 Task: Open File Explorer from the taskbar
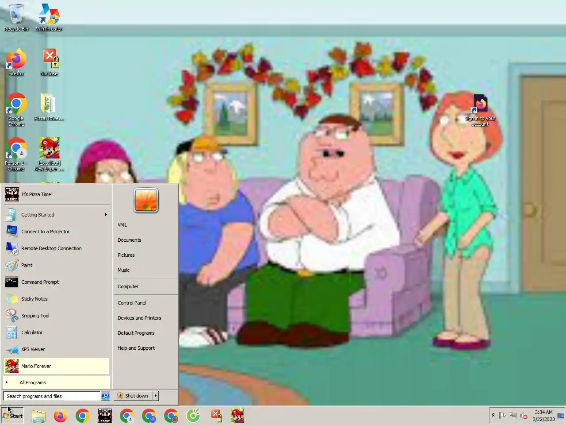pyautogui.click(x=38, y=416)
